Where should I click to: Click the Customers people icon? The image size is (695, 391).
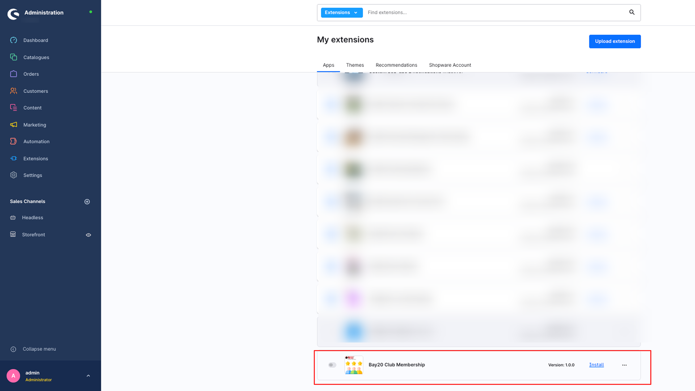click(13, 91)
